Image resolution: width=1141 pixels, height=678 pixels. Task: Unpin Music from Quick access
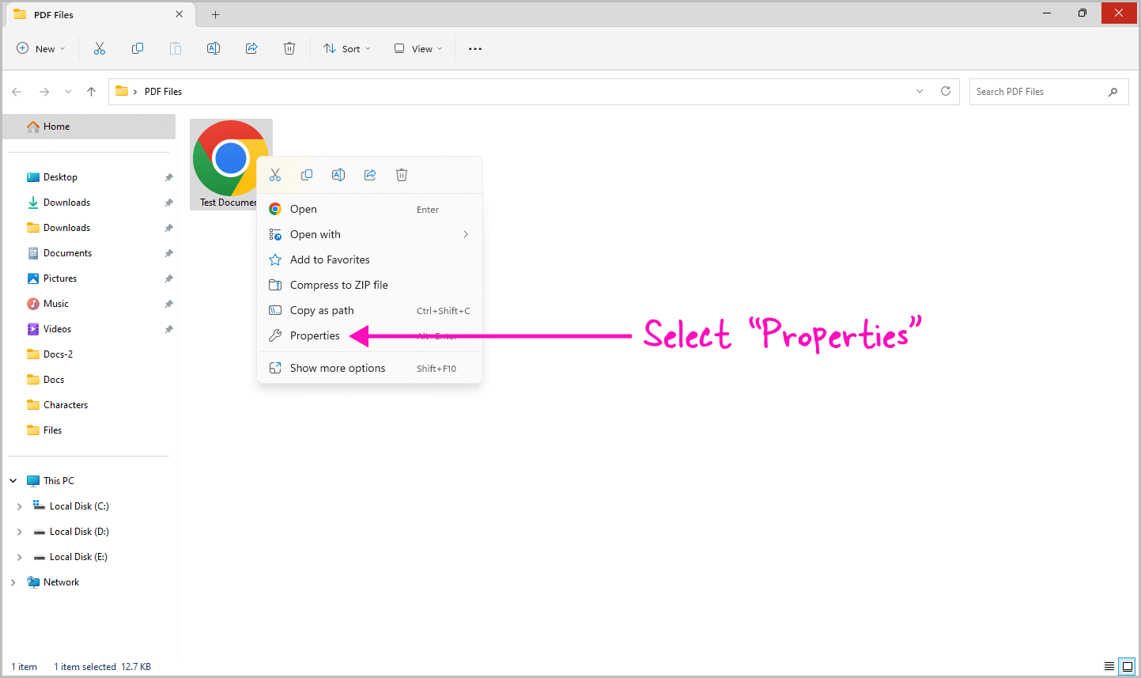(x=168, y=304)
